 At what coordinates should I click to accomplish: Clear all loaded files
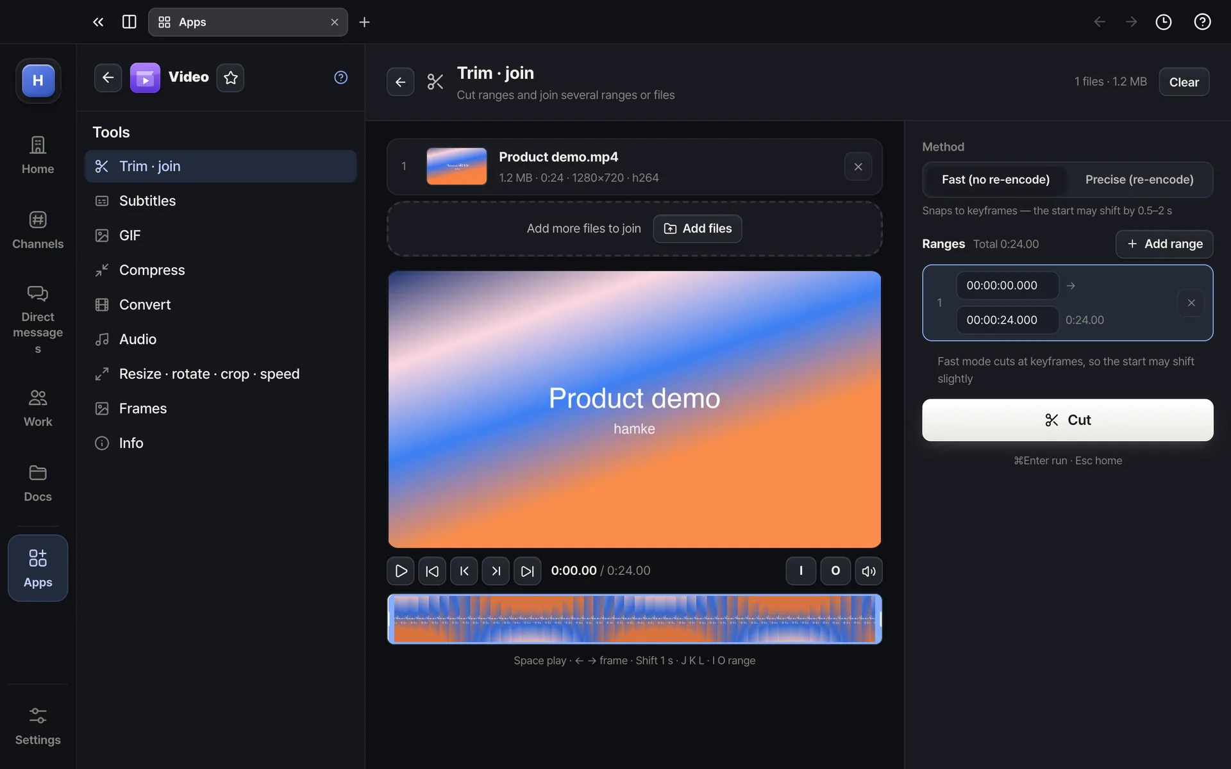[1184, 82]
